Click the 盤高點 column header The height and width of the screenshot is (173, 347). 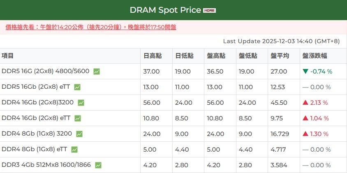(x=215, y=56)
